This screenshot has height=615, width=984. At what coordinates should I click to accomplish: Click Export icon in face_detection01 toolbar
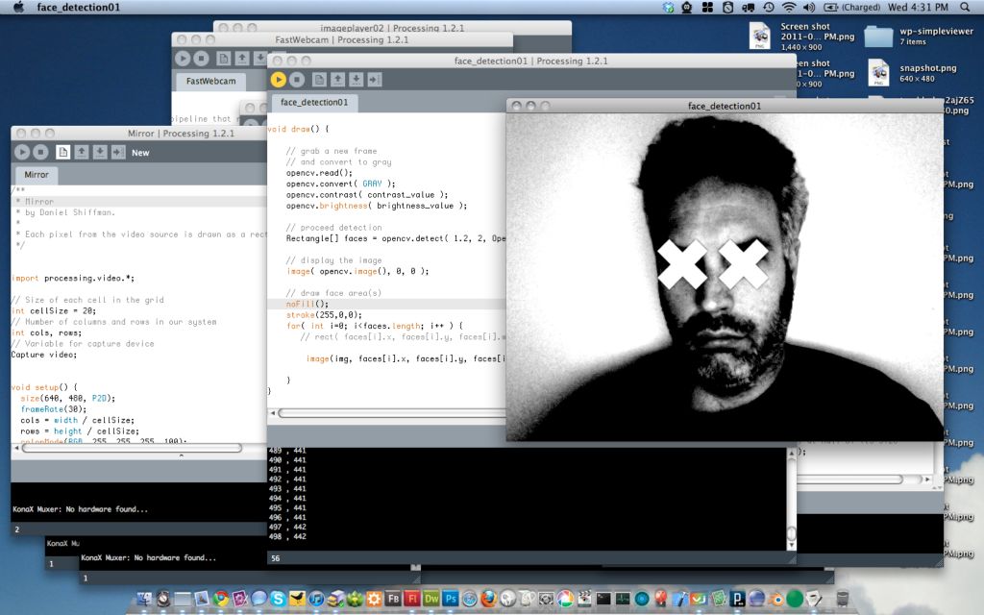click(375, 79)
